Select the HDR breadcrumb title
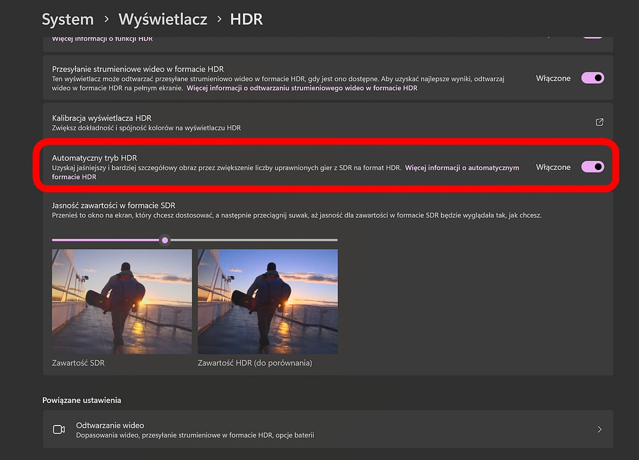This screenshot has height=460, width=639. tap(246, 19)
